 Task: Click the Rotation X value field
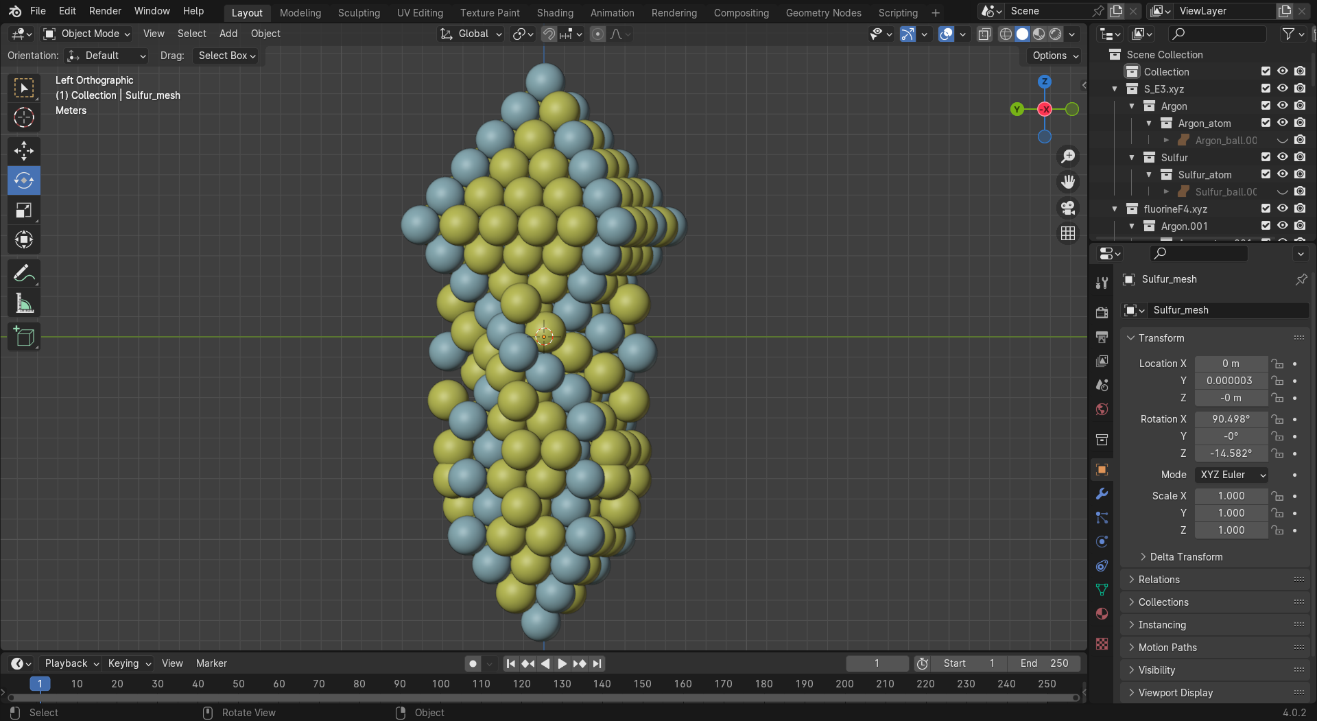click(1231, 419)
